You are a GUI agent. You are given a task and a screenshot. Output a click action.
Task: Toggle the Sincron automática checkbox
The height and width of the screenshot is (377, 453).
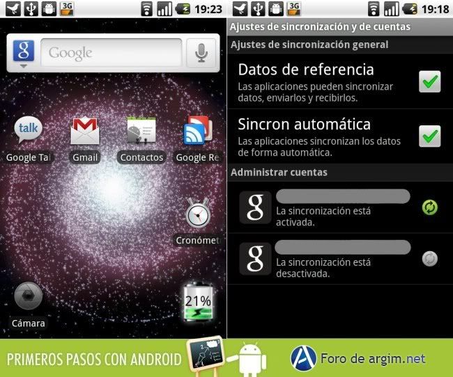tap(430, 136)
